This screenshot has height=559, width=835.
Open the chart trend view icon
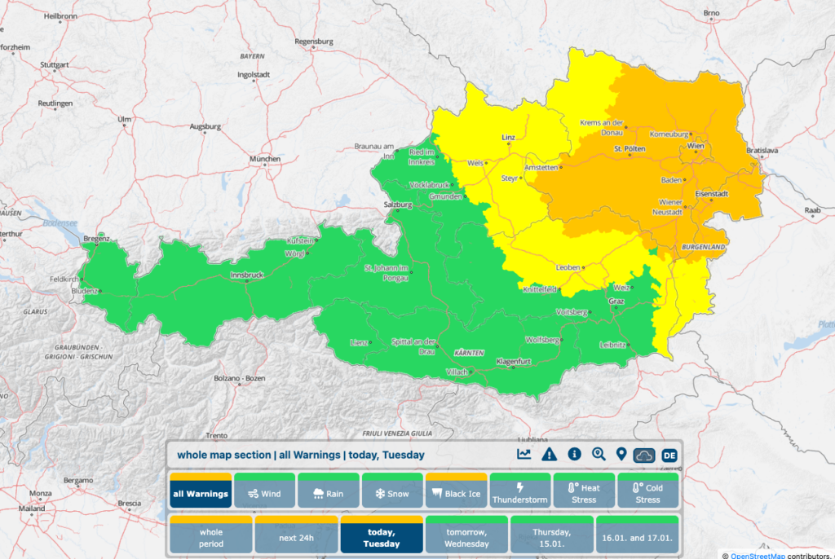[524, 455]
